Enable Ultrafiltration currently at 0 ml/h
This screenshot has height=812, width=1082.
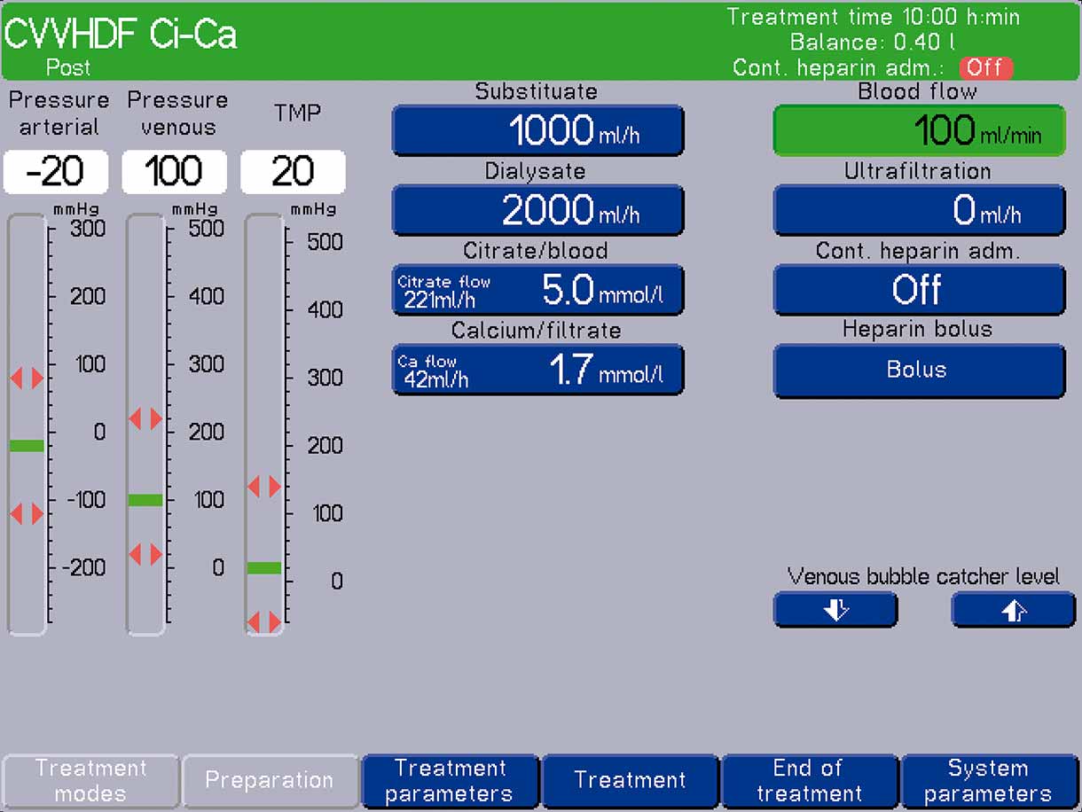click(919, 209)
